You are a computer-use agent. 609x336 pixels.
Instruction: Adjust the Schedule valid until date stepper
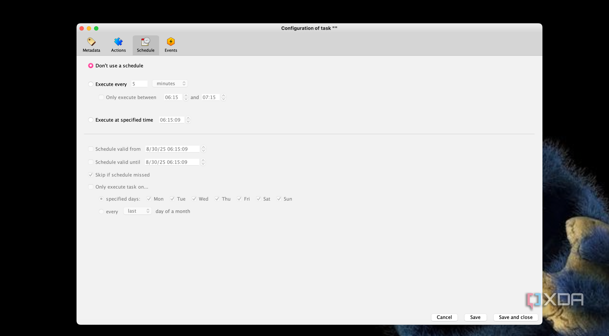203,162
